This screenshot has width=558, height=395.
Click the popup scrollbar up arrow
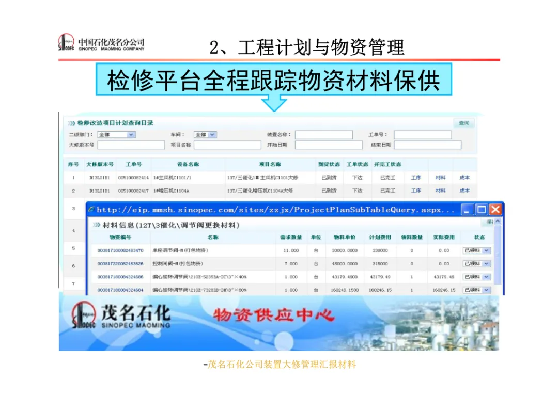pyautogui.click(x=498, y=222)
